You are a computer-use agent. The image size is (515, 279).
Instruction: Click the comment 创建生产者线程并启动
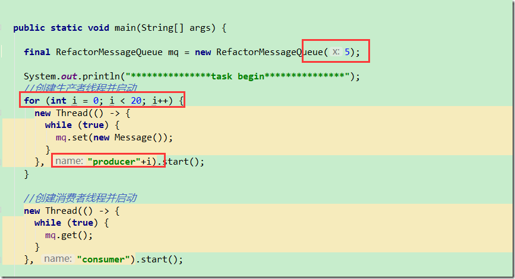[80, 88]
